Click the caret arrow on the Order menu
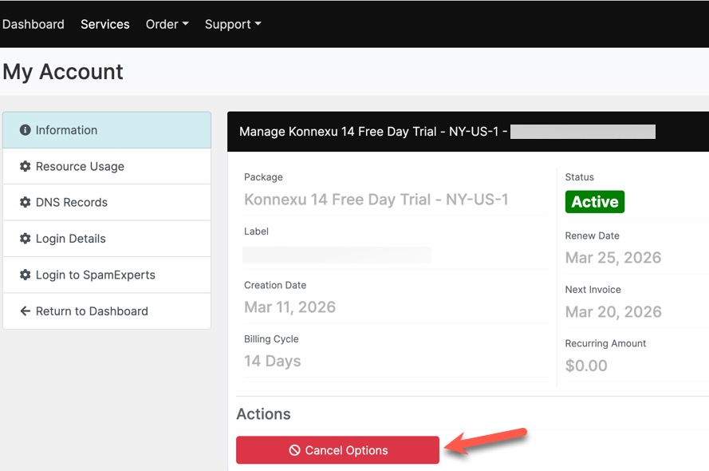709x471 pixels. [x=185, y=24]
